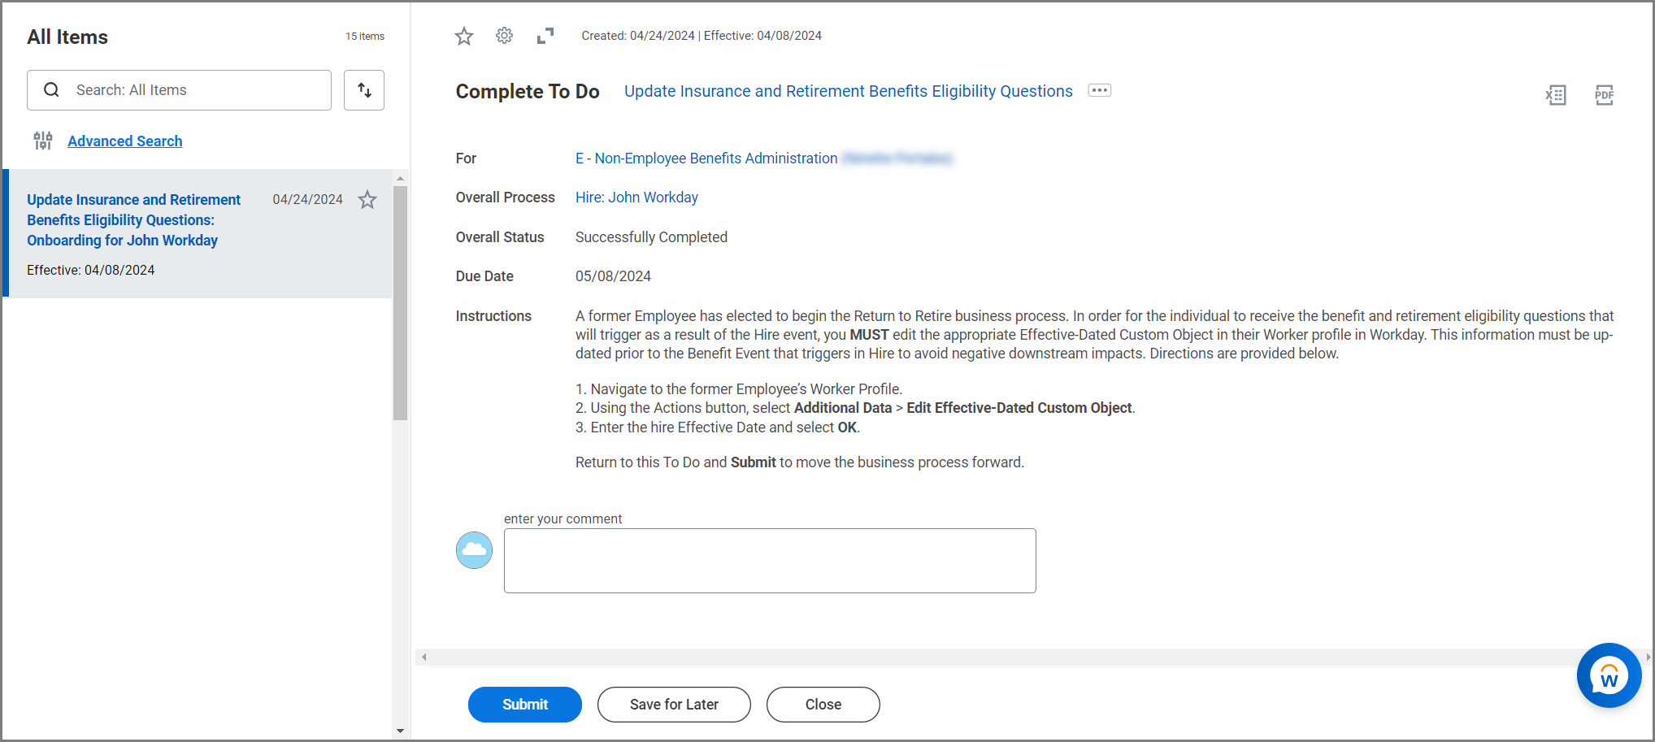1655x742 pixels.
Task: Open related actions ellipsis menu
Action: [1100, 90]
